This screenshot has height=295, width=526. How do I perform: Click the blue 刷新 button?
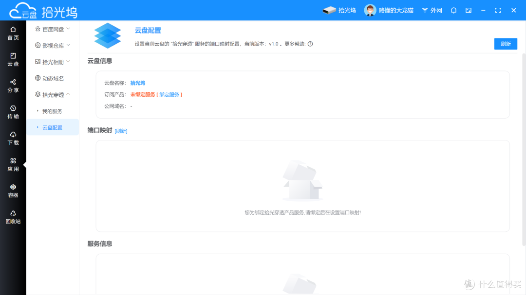[x=506, y=44]
